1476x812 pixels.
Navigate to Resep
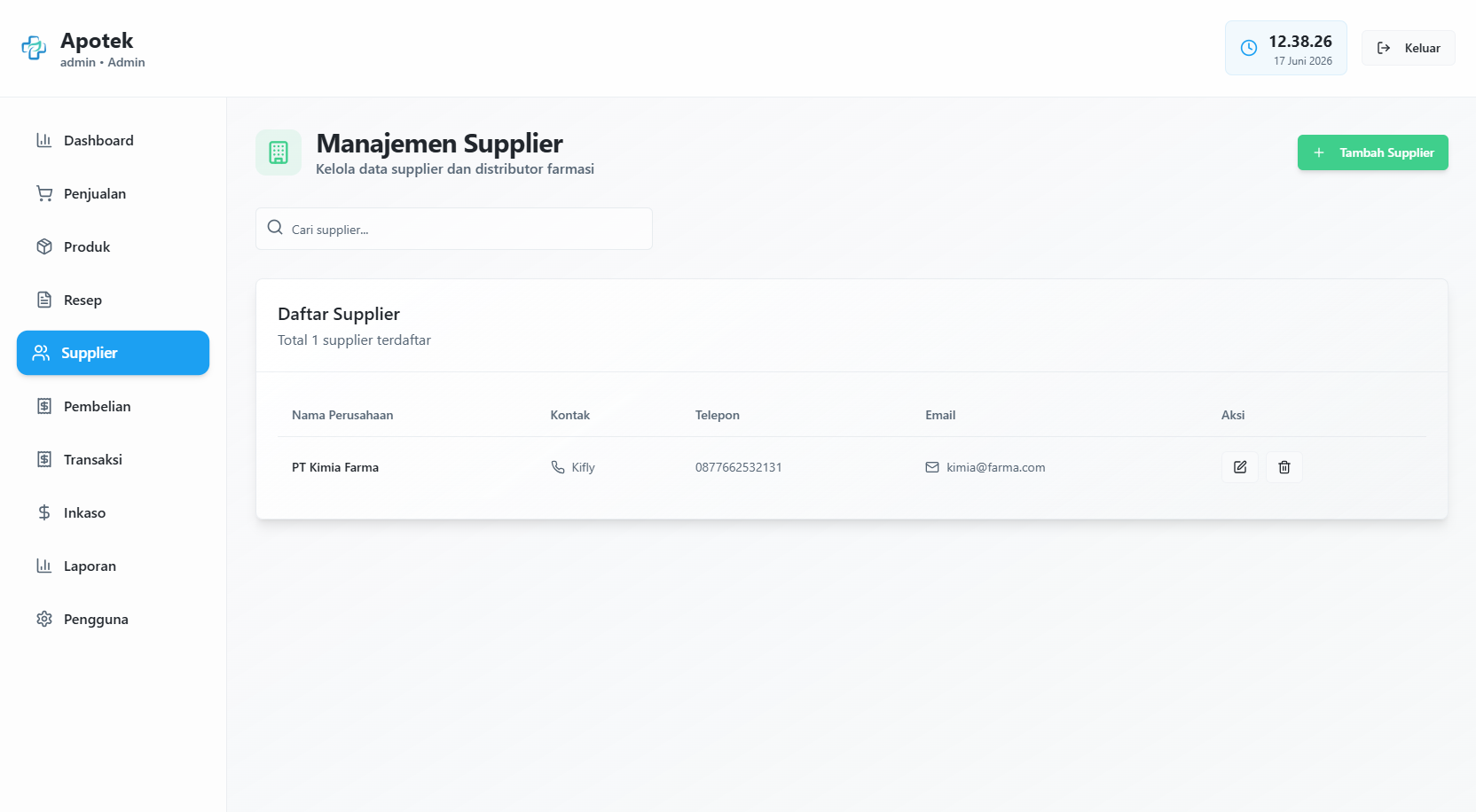(x=113, y=300)
